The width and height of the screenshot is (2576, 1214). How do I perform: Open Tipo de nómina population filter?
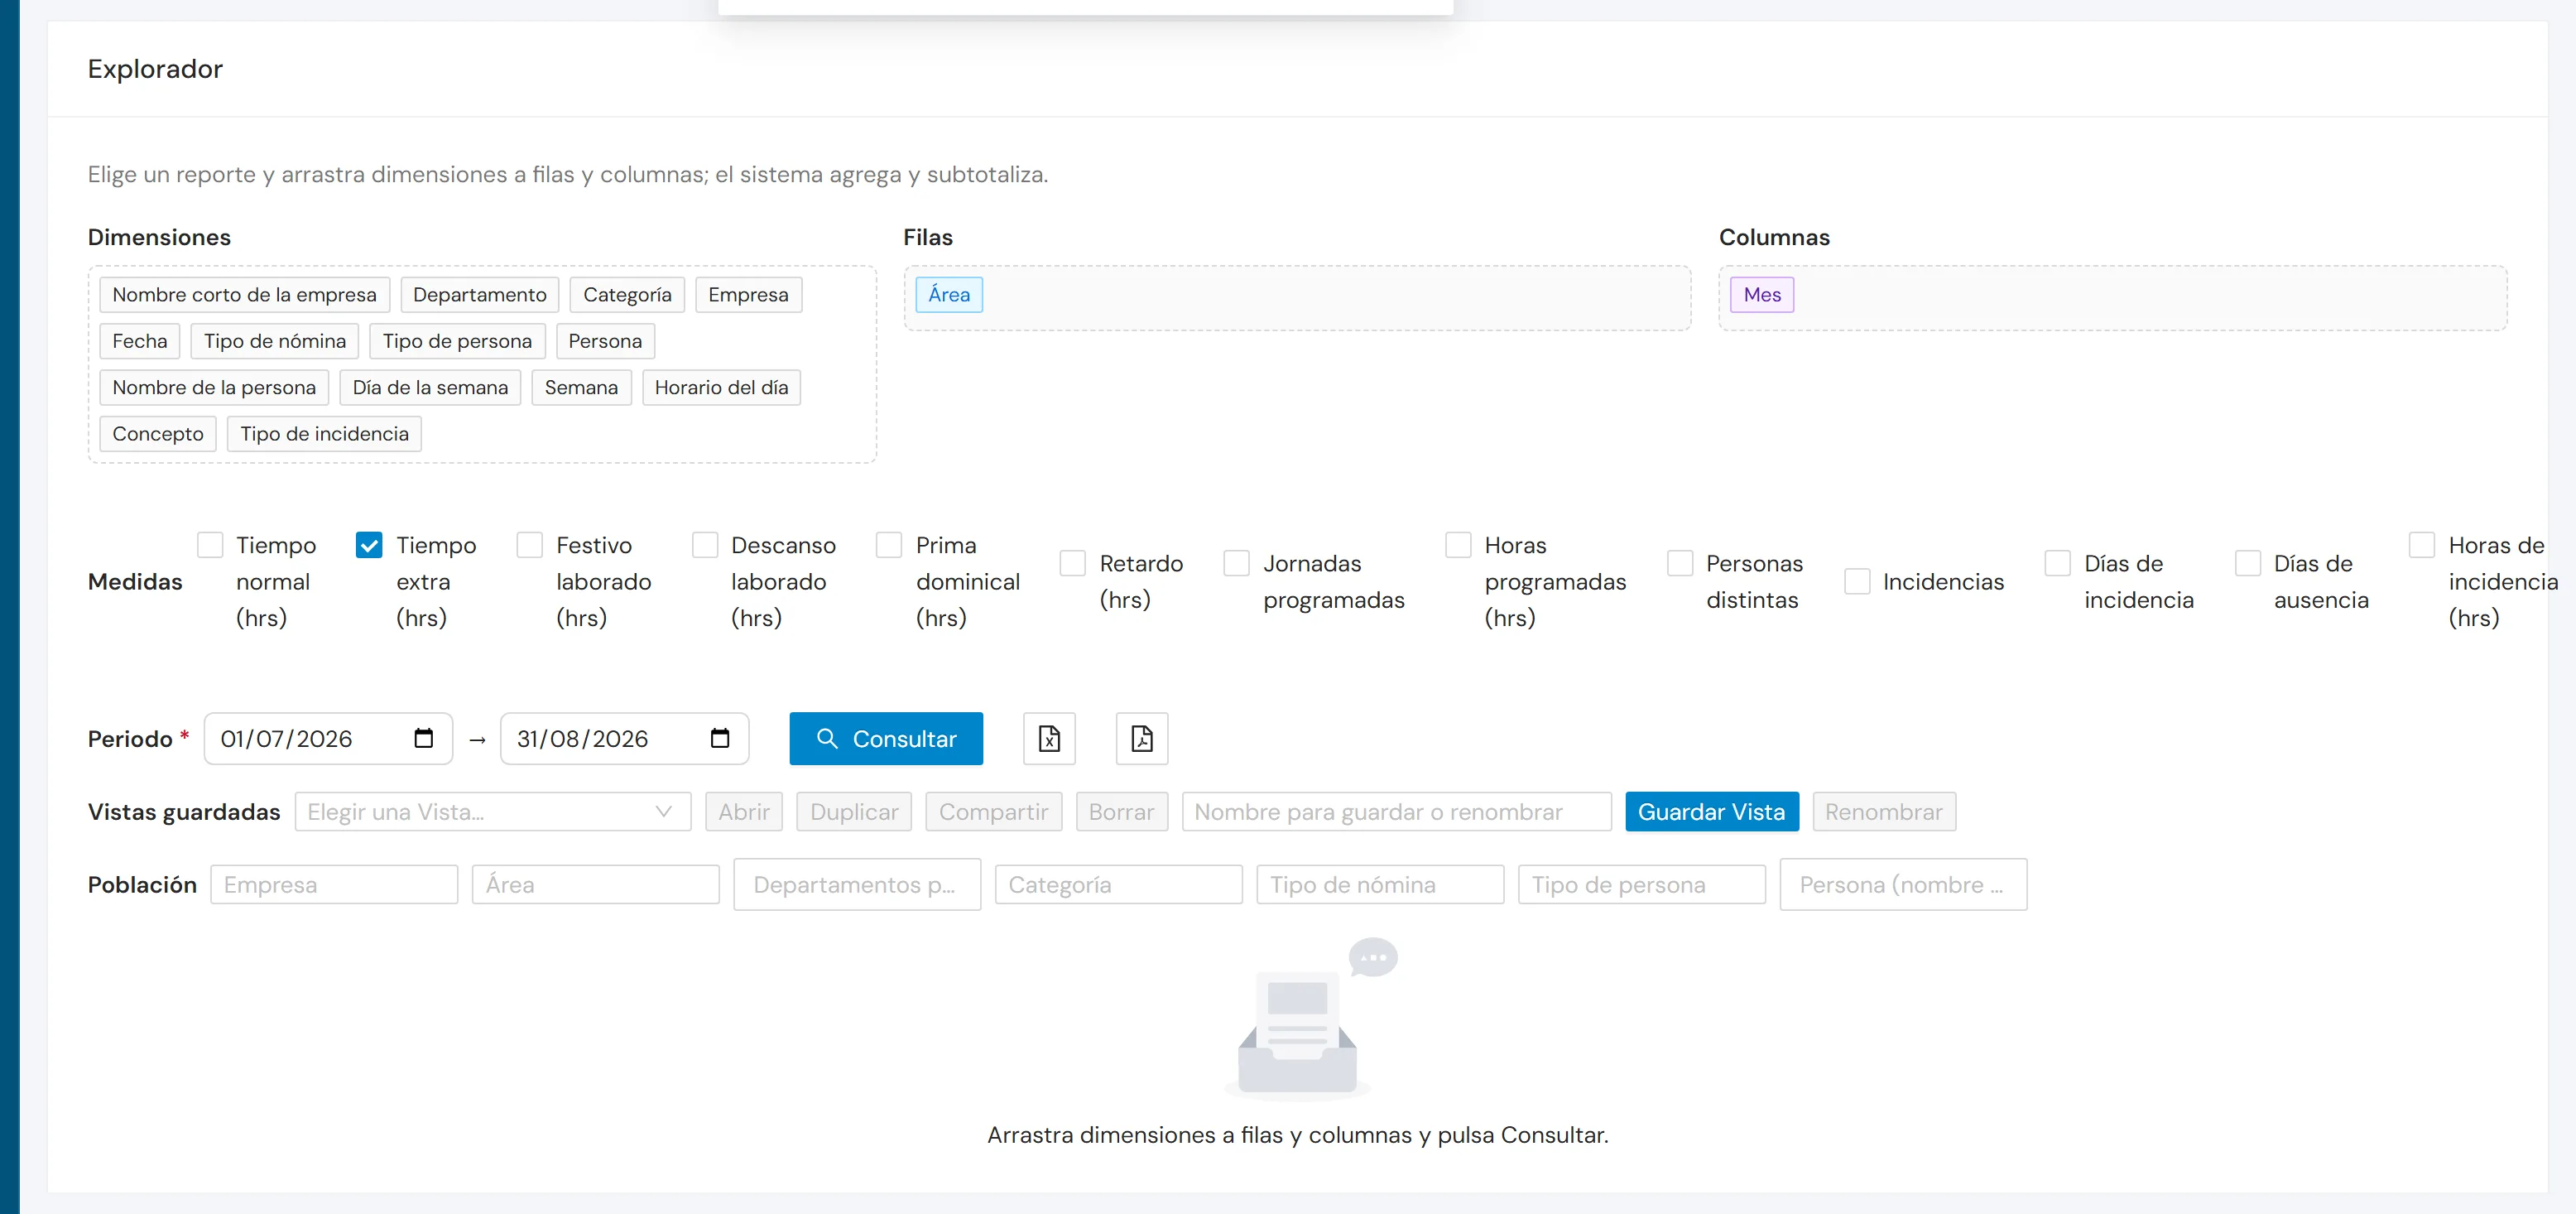coord(1380,885)
